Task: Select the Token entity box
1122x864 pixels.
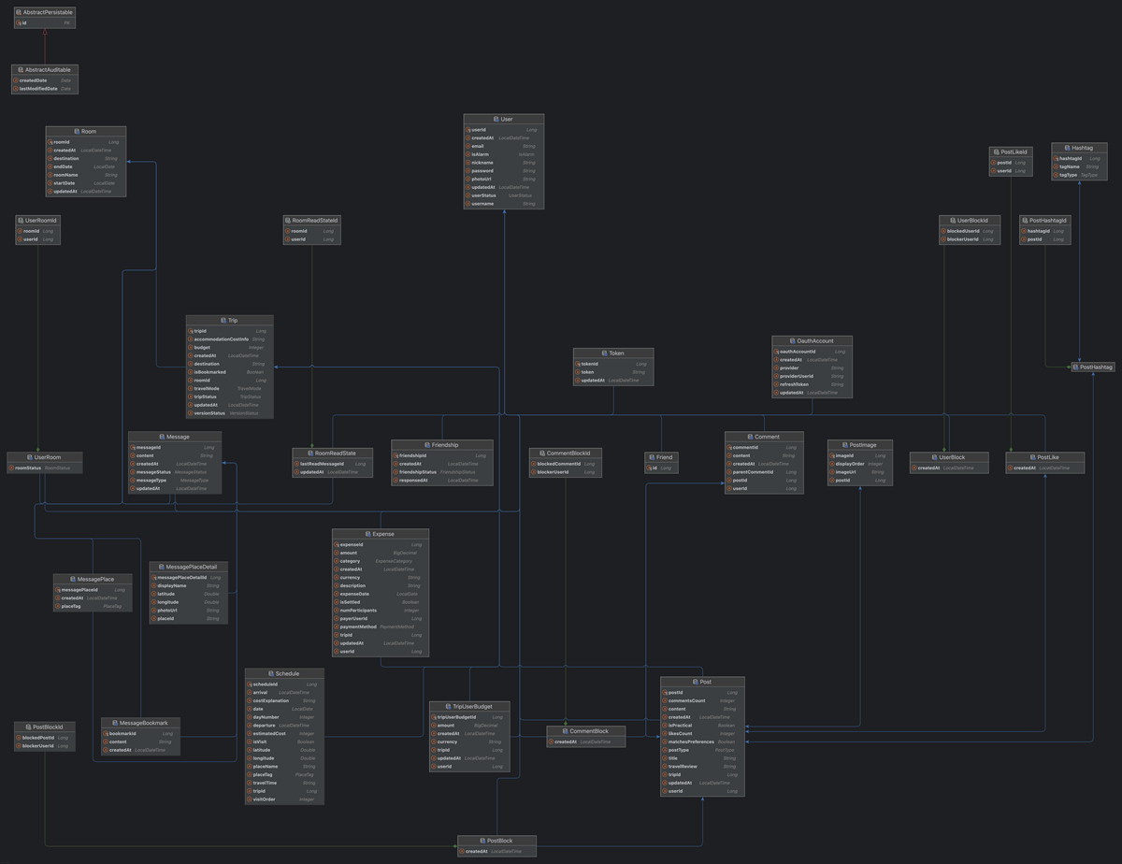Action: pos(613,365)
